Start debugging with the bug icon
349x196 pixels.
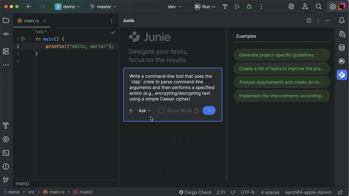(x=249, y=7)
